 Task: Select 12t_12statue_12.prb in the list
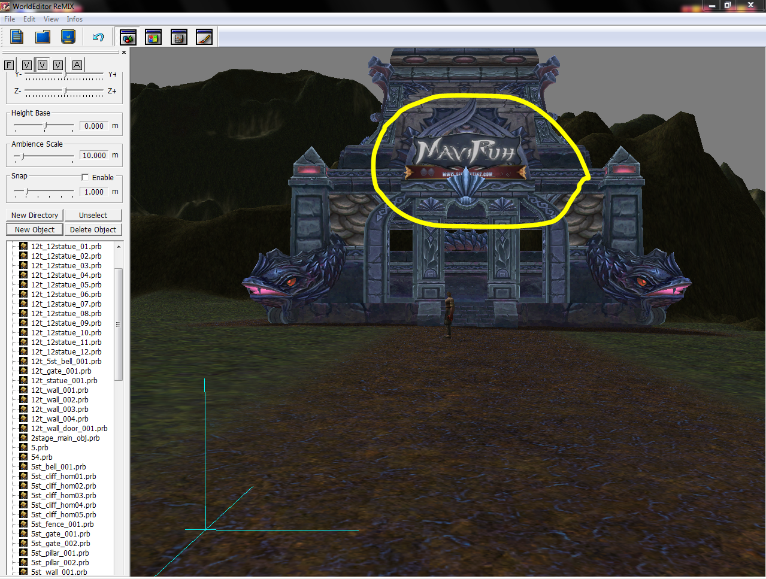pyautogui.click(x=66, y=351)
